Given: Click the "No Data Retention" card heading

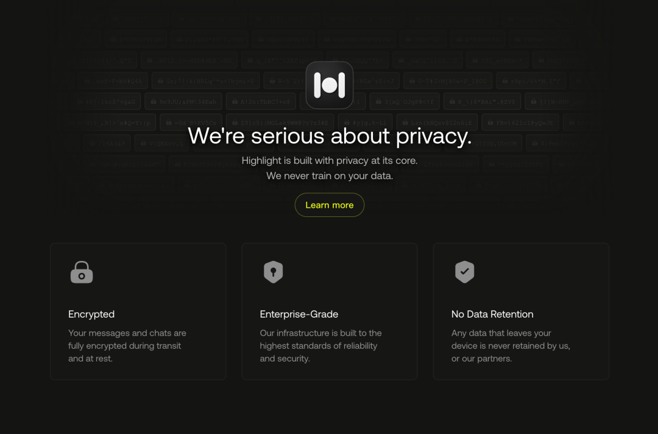Looking at the screenshot, I should point(492,314).
